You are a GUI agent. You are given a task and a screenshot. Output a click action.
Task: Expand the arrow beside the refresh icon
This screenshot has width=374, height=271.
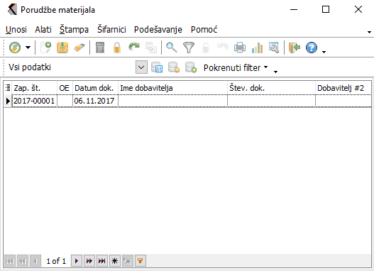click(28, 48)
